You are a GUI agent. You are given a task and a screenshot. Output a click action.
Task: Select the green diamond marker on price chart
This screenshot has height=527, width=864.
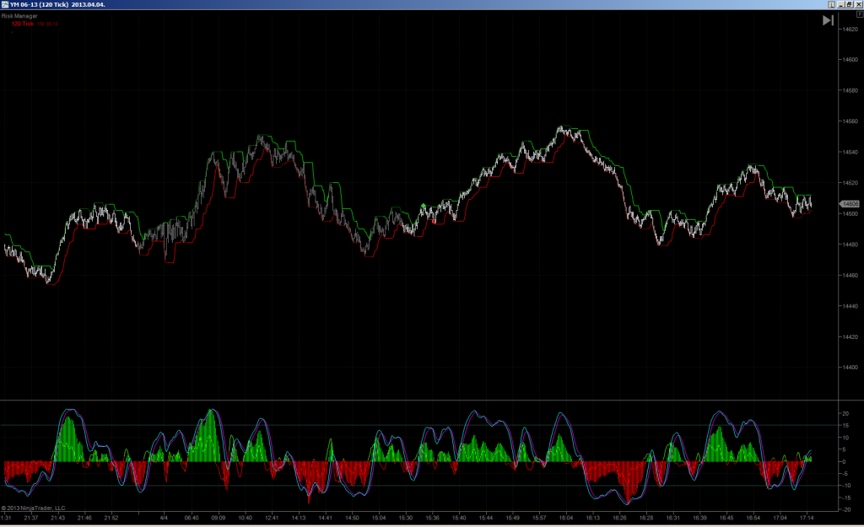pos(424,206)
